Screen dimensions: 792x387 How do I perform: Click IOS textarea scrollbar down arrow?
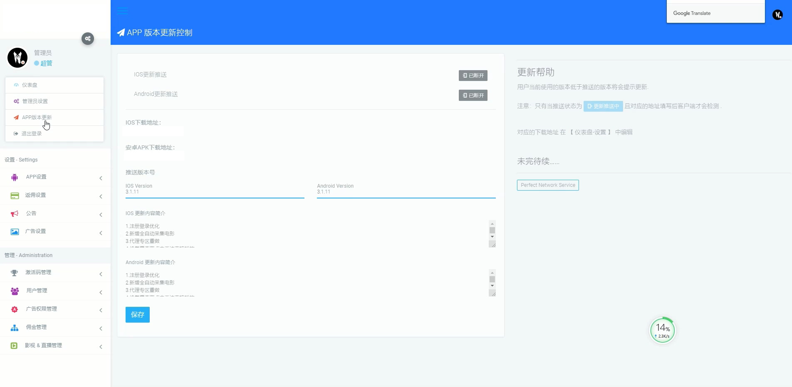(x=492, y=237)
